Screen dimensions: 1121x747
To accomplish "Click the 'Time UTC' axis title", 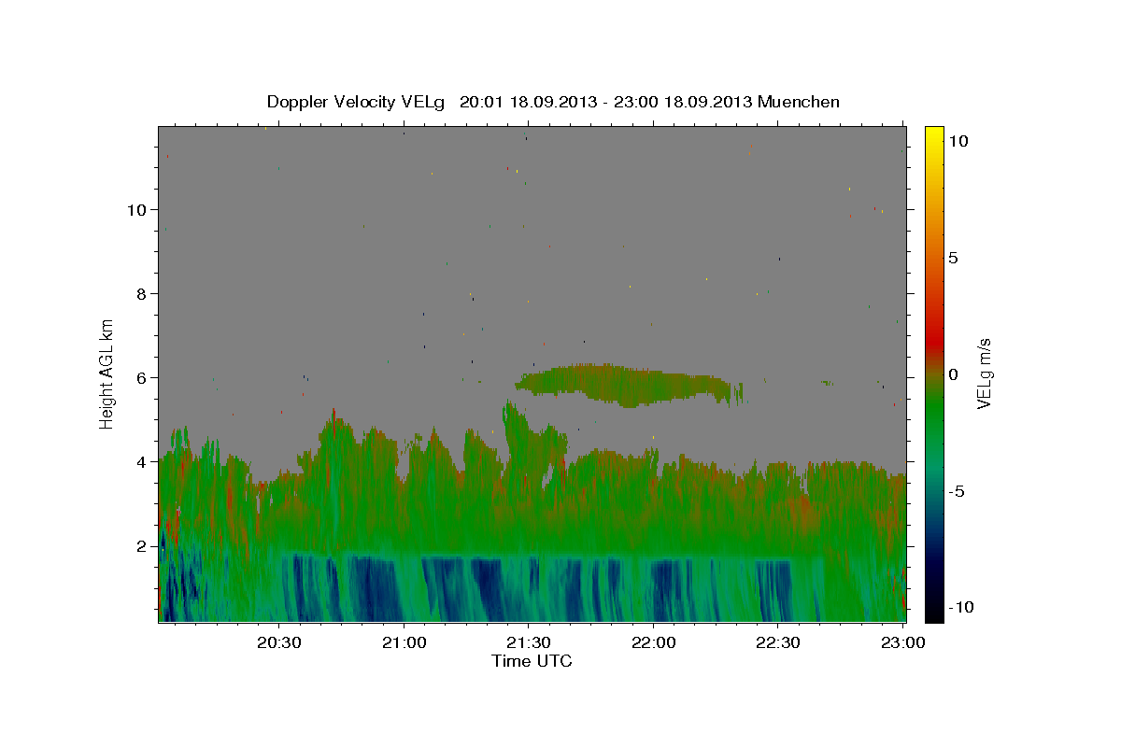I will point(532,661).
